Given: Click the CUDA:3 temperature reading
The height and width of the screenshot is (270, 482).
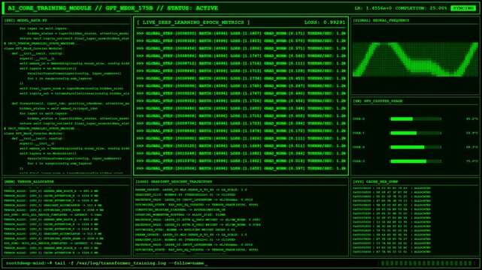Looking at the screenshot, I should click(472, 161).
